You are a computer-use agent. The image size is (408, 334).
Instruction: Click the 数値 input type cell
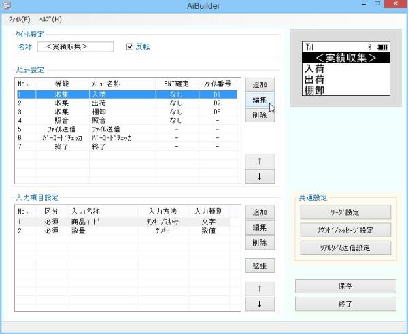tap(209, 231)
